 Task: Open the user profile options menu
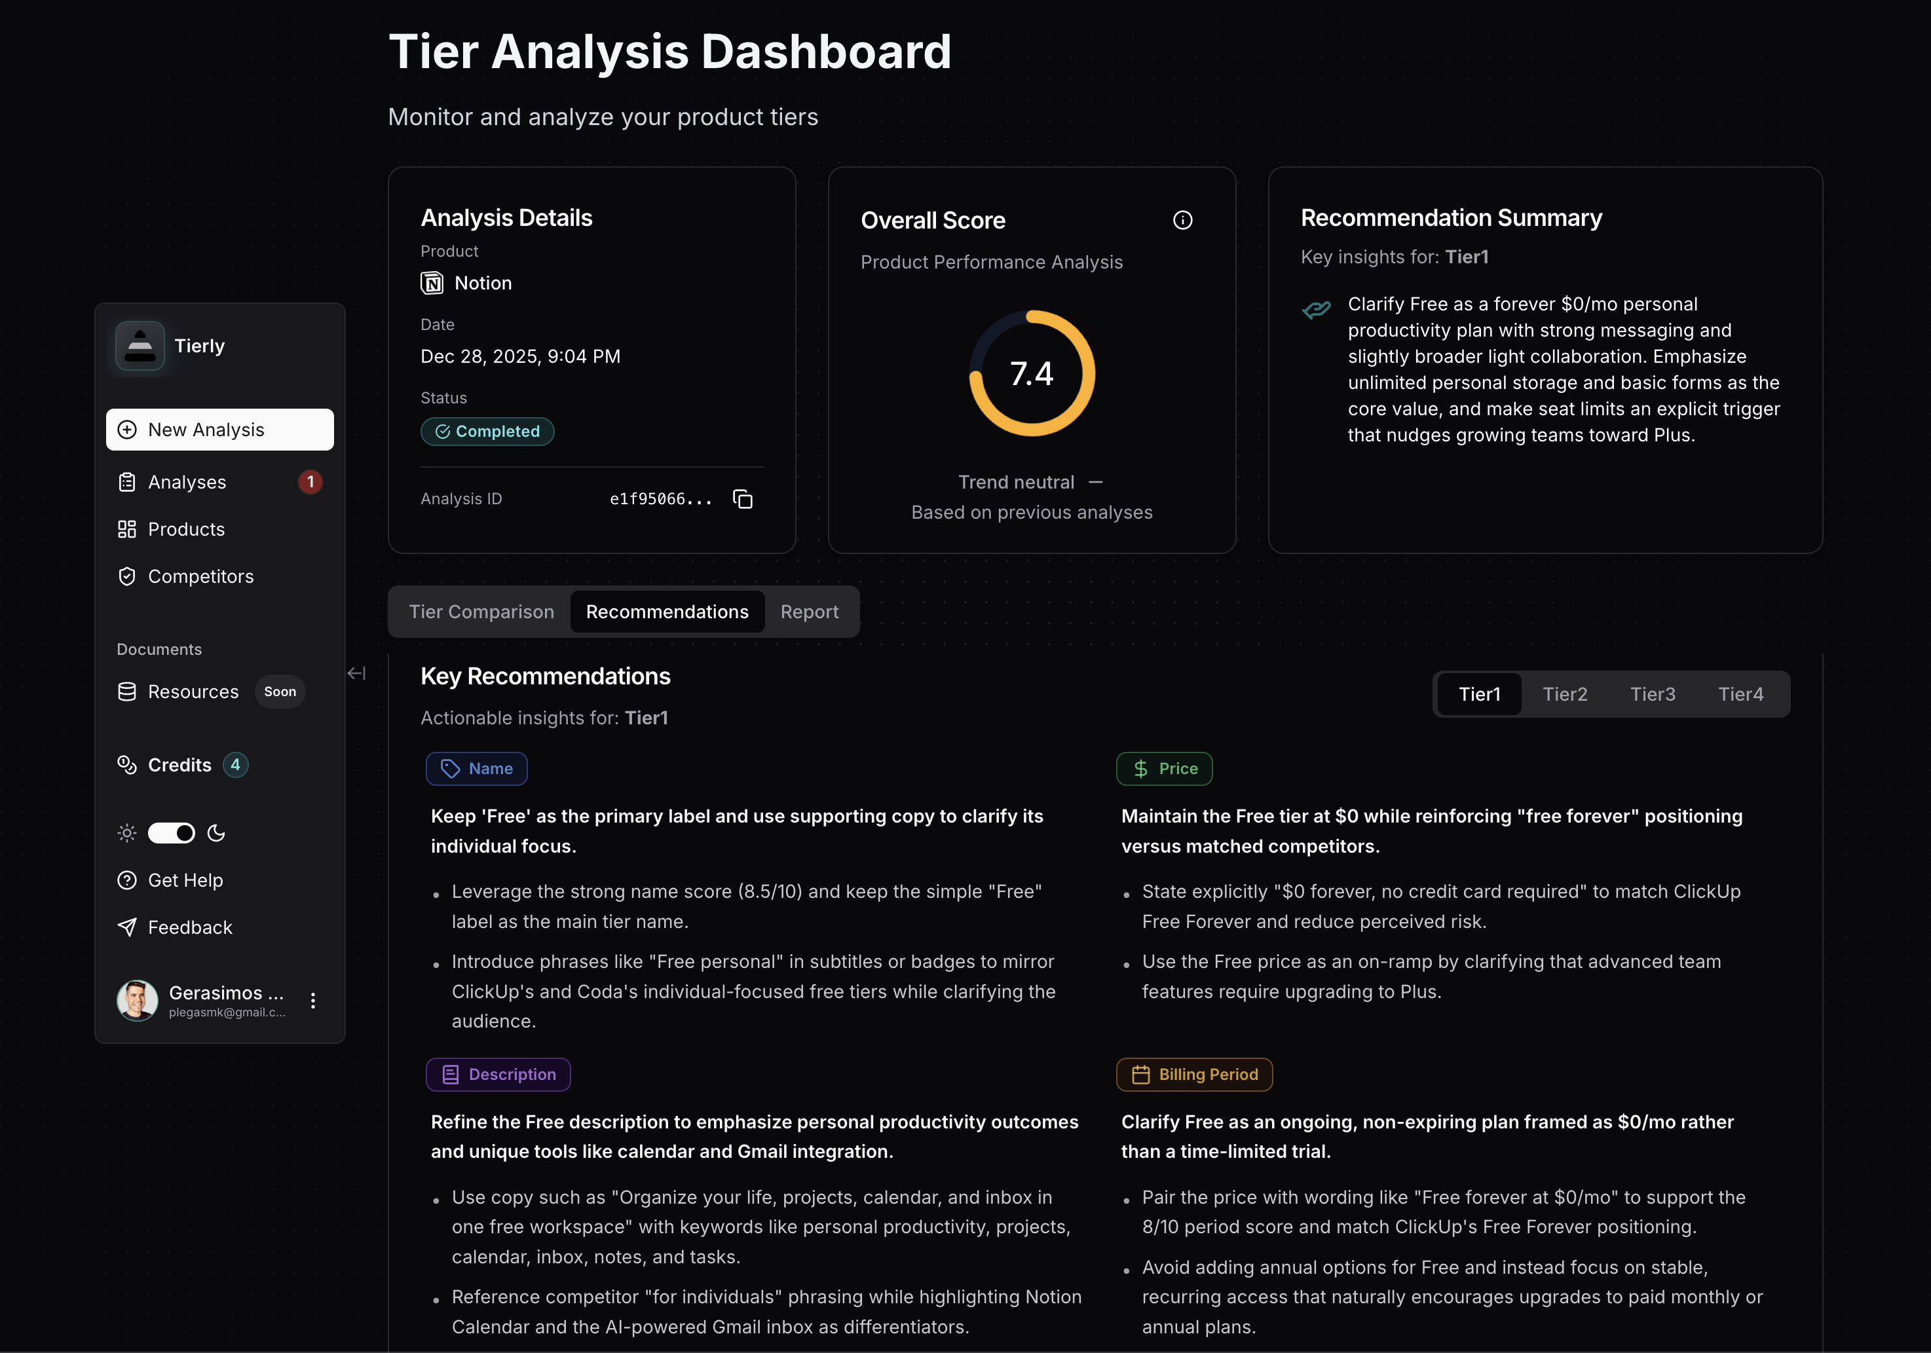tap(313, 1001)
